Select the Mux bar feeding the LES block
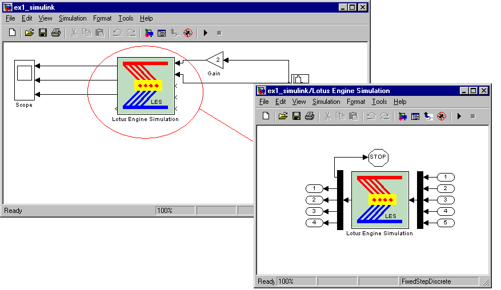 420,200
